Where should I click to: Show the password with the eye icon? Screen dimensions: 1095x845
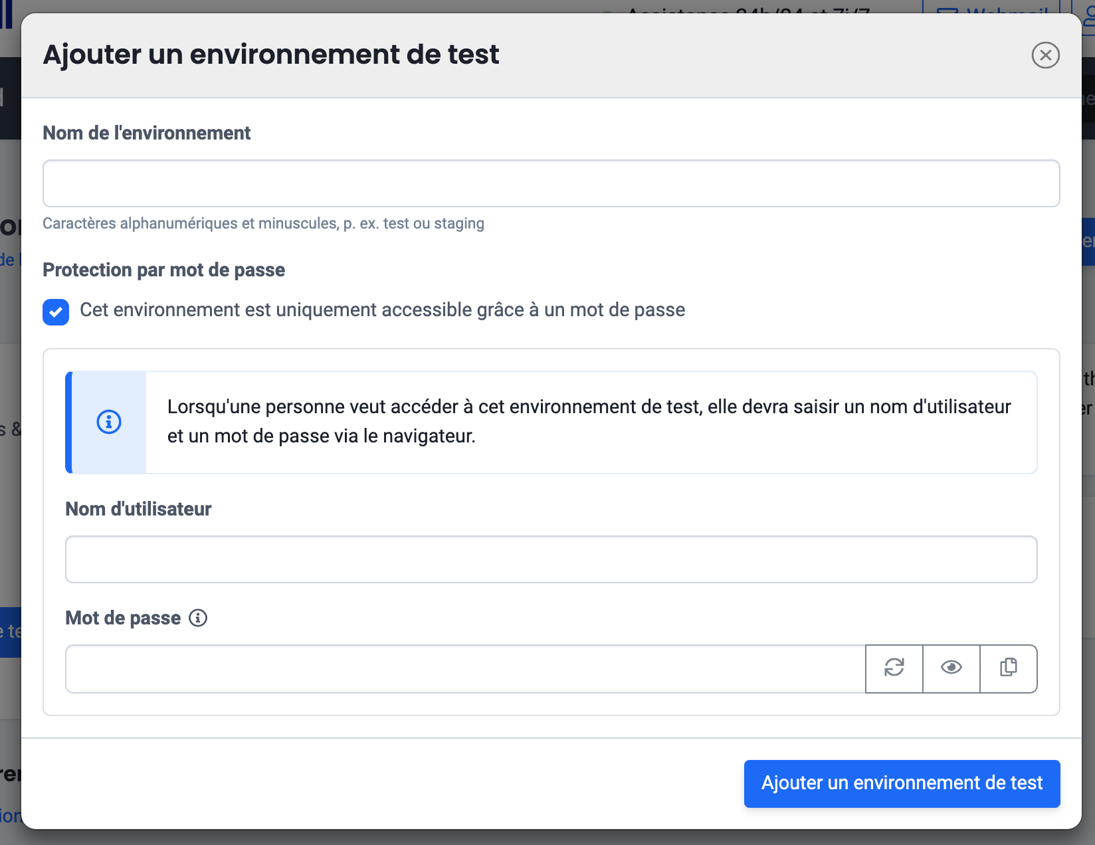click(x=951, y=668)
